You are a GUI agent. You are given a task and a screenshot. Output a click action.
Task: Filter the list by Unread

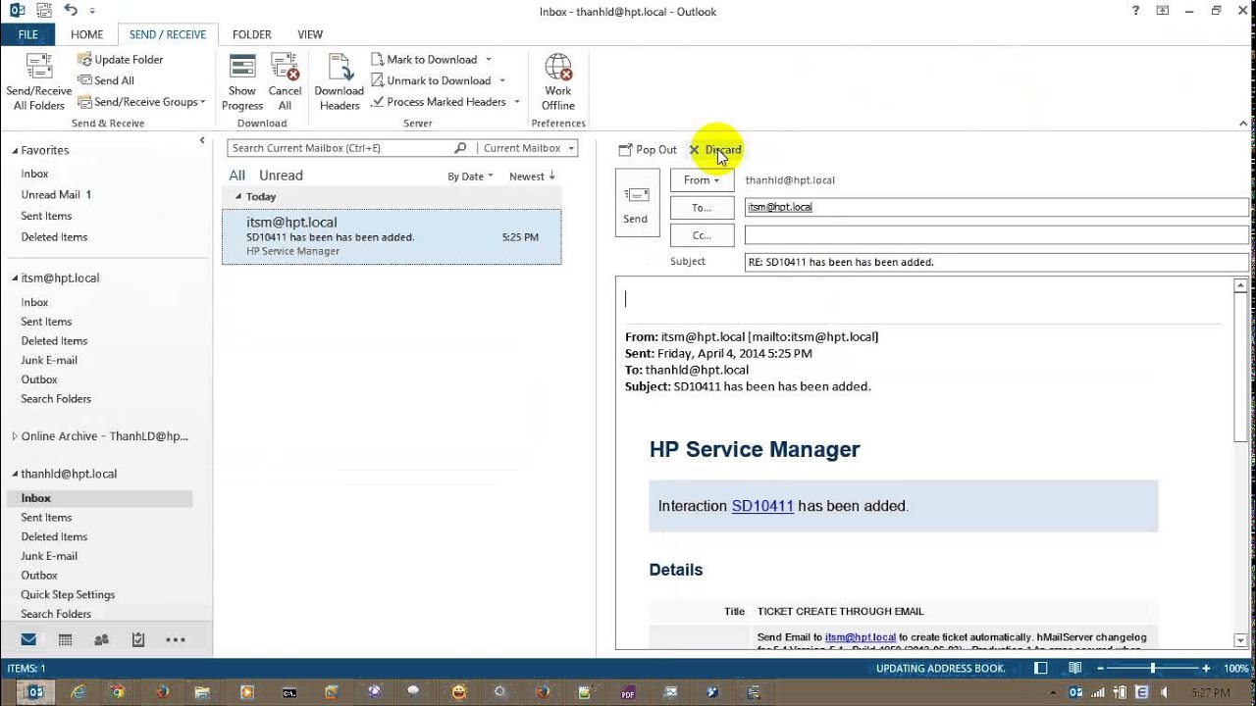281,176
